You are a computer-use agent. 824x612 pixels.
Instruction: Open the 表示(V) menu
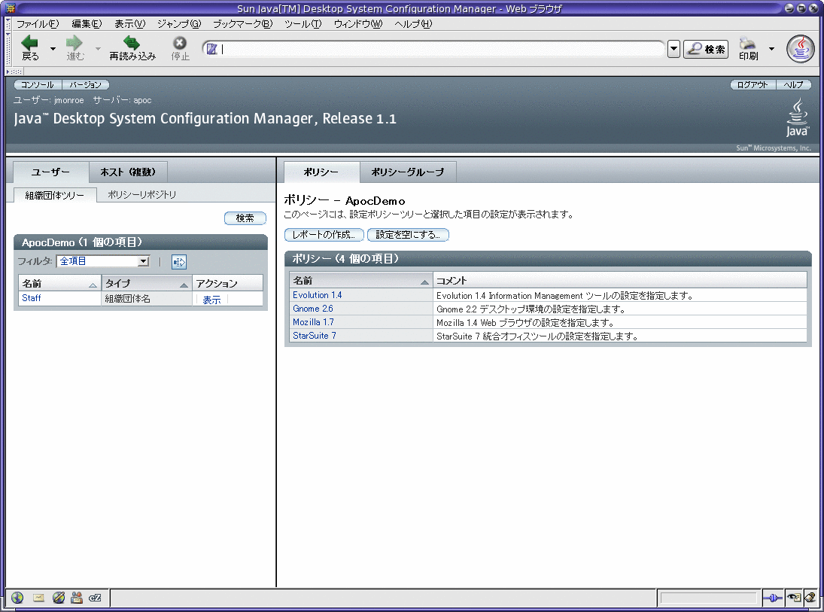[x=129, y=23]
